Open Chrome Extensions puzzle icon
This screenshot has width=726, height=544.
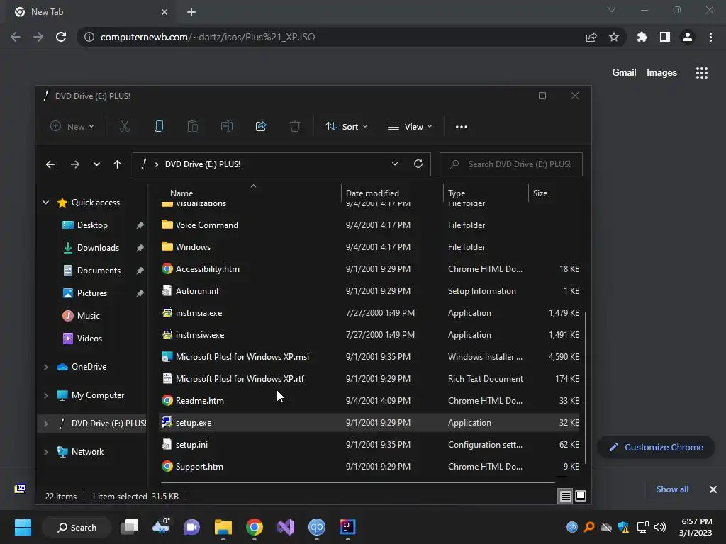(x=642, y=37)
